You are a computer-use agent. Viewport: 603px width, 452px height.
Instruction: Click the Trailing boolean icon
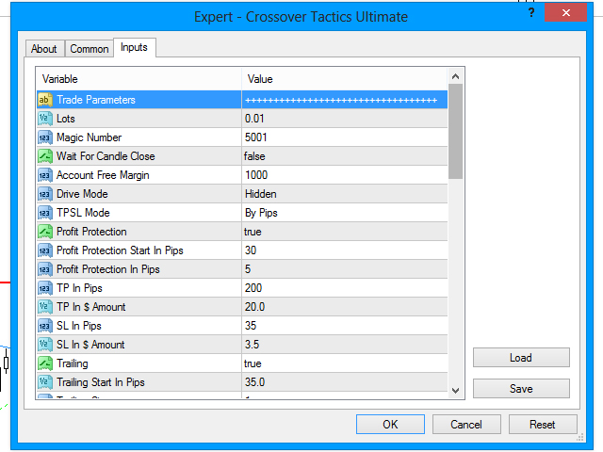[x=44, y=363]
